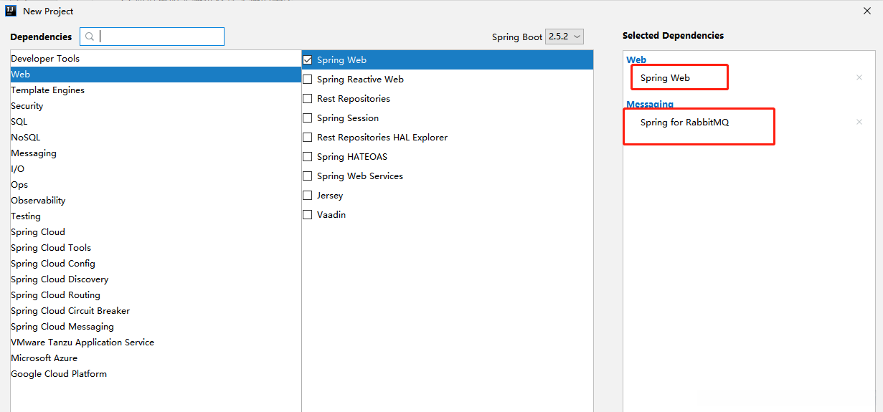The image size is (883, 412).
Task: Click the Web group link in Selected Dependencies
Action: [636, 60]
